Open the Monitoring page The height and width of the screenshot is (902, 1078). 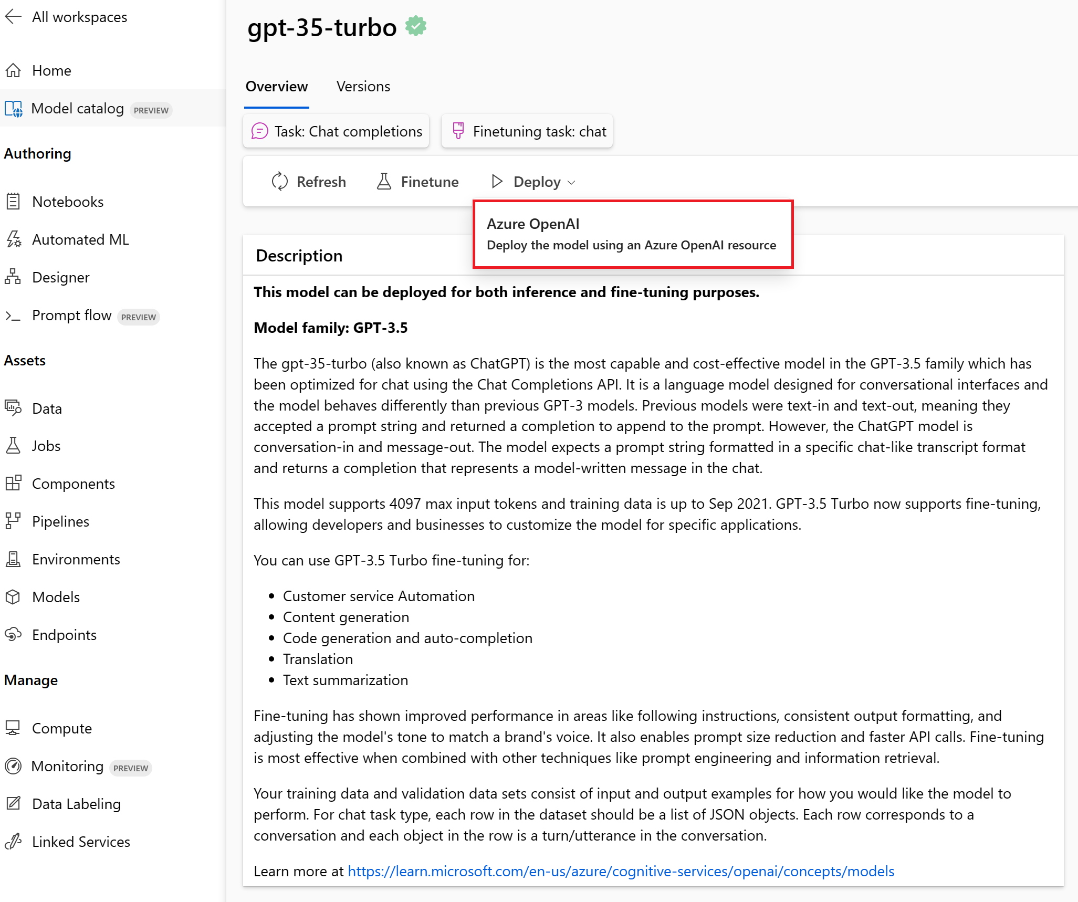(67, 767)
